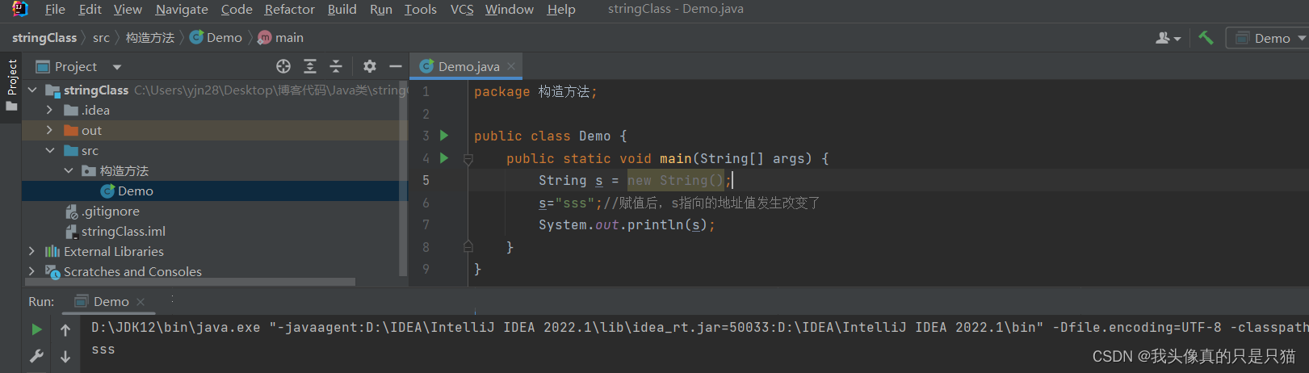This screenshot has width=1309, height=373.
Task: Open the Navigate menu
Action: click(x=182, y=9)
